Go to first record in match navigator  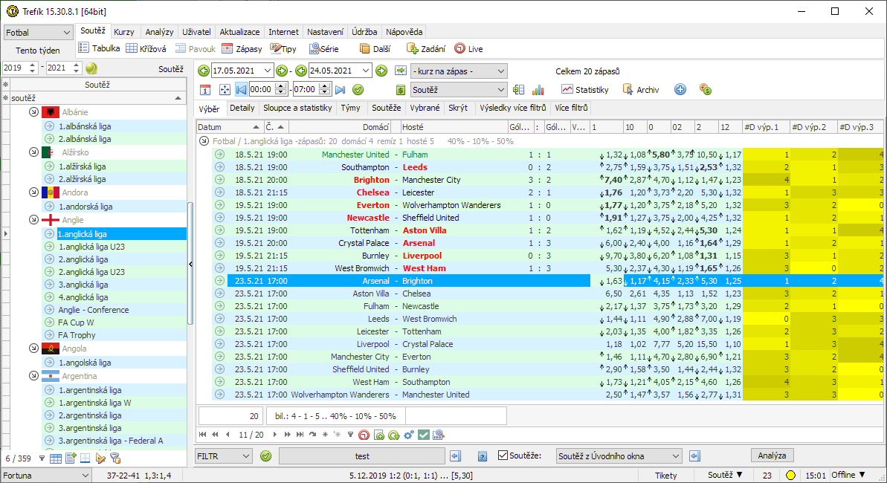(x=202, y=435)
